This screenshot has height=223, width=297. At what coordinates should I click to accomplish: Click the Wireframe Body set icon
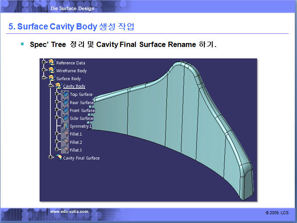click(x=51, y=71)
